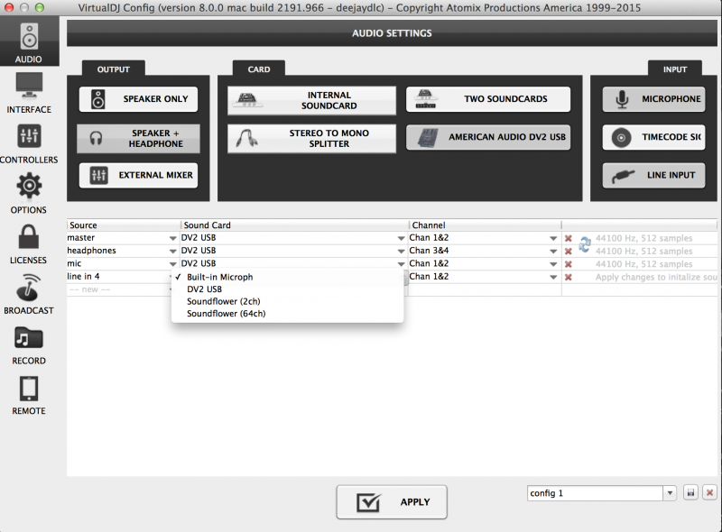Choose DV2 USB from the popup menu
Screen dimensions: 722x532
click(x=287, y=289)
